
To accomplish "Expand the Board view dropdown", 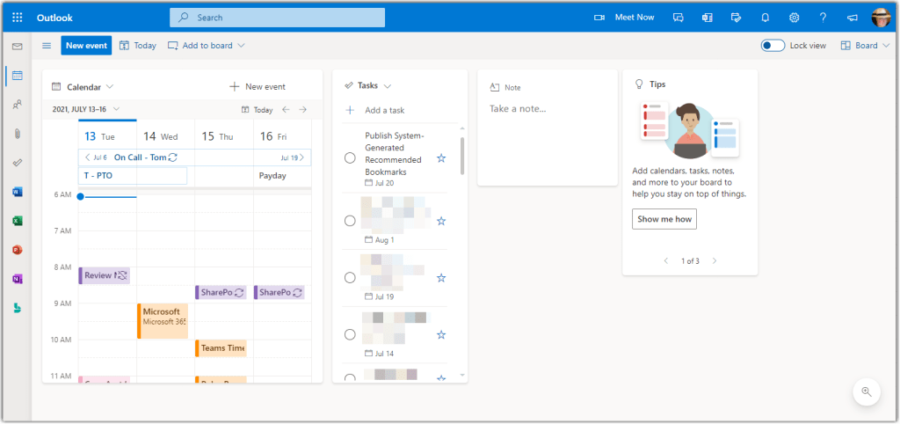I will tap(865, 46).
